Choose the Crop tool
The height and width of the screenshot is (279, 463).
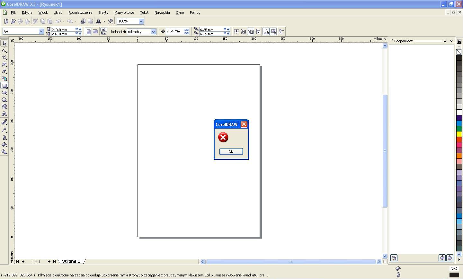[x=4, y=57]
